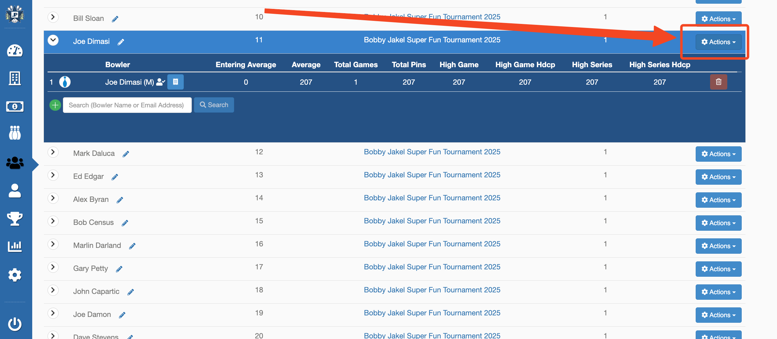777x339 pixels.
Task: Open the trophy icon in sidebar
Action: (x=15, y=219)
